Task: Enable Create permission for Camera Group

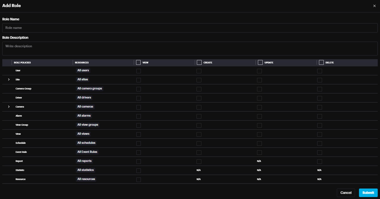Action: pos(199,89)
